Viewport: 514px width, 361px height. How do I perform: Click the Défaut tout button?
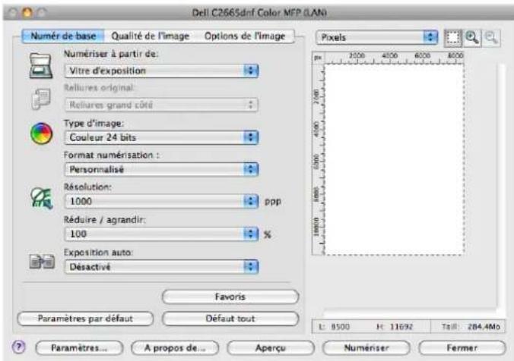point(230,319)
